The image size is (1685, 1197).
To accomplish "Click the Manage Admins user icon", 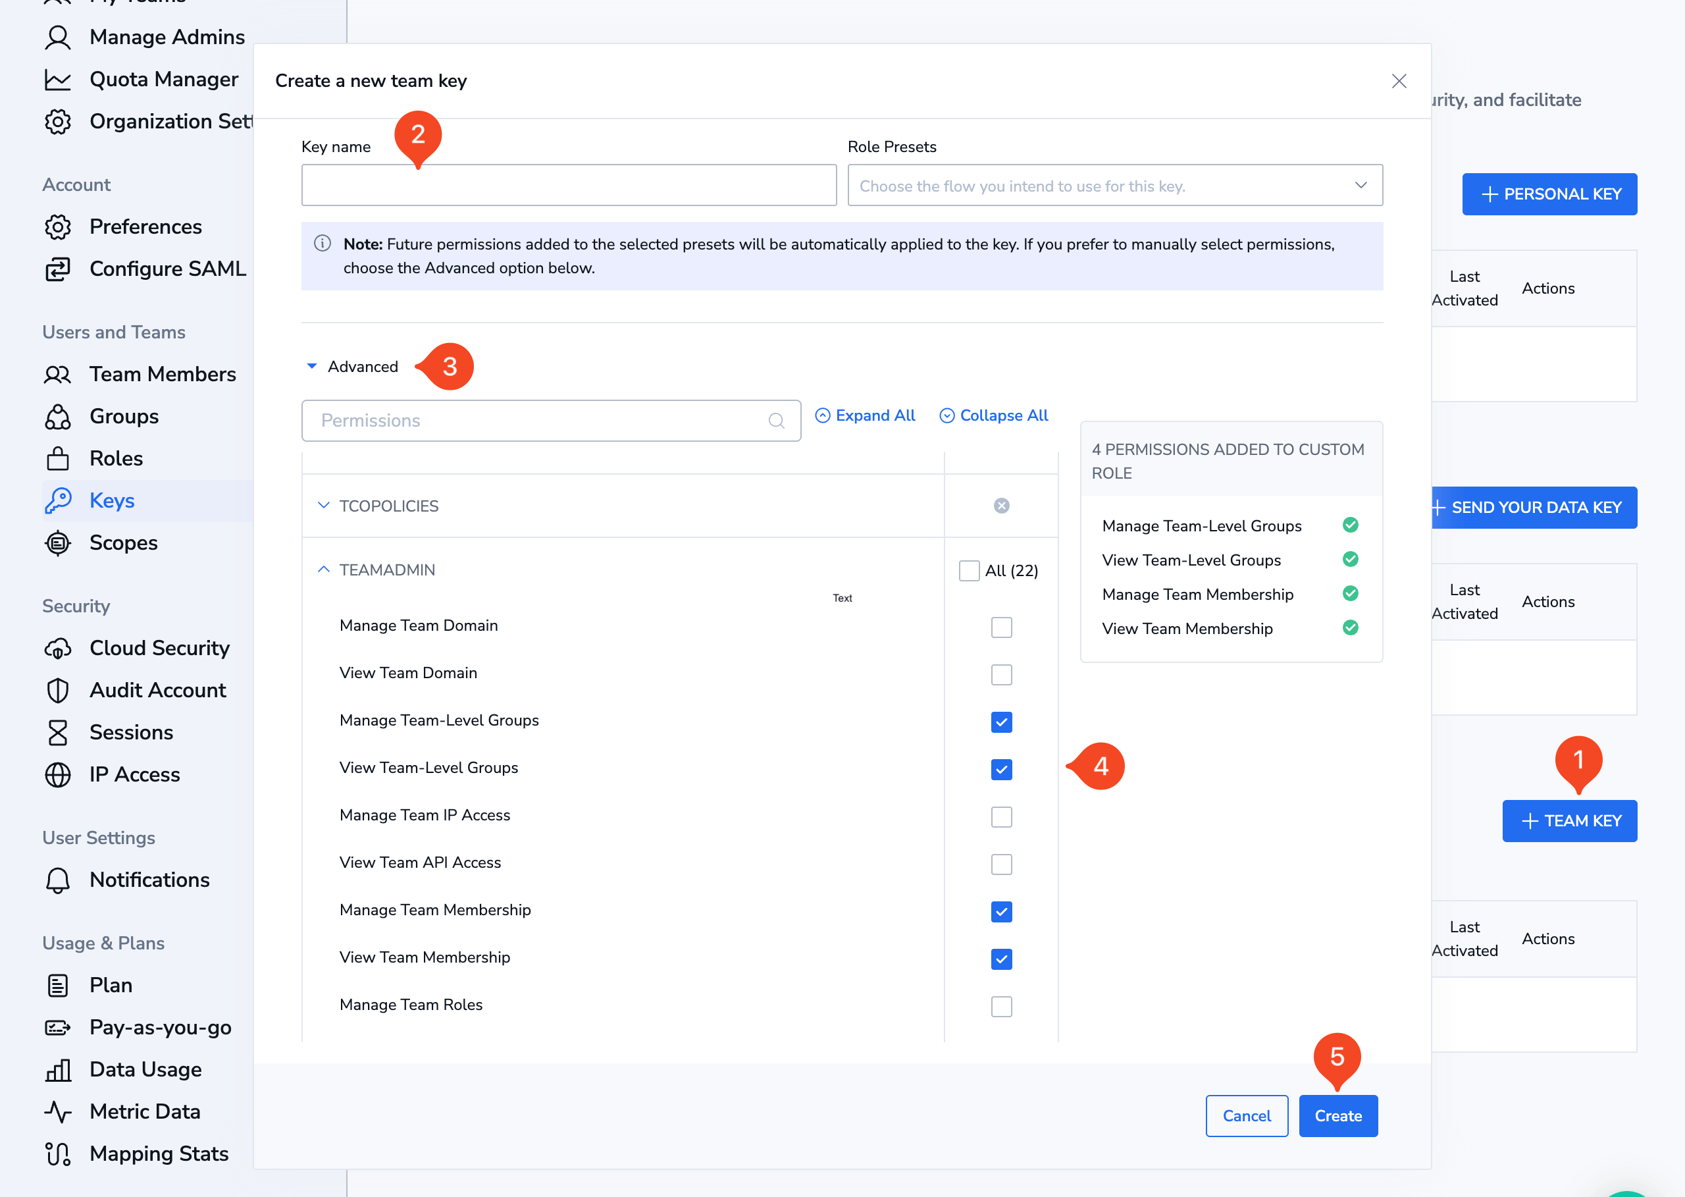I will click(57, 37).
